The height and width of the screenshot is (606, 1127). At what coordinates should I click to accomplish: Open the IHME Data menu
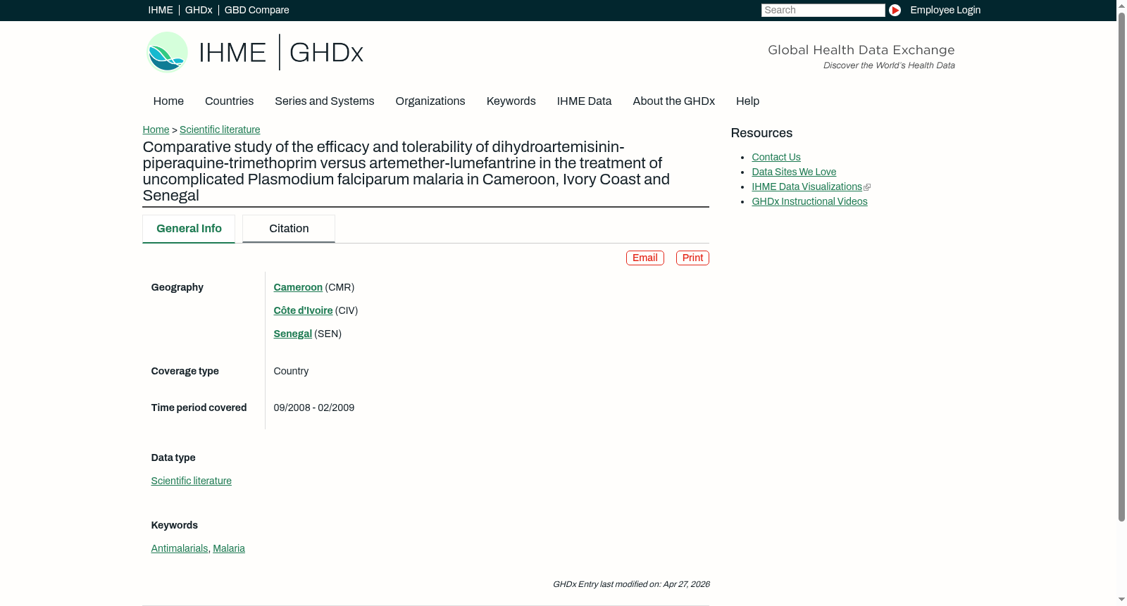[x=585, y=101]
